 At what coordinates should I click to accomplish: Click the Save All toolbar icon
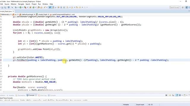(5, 7)
